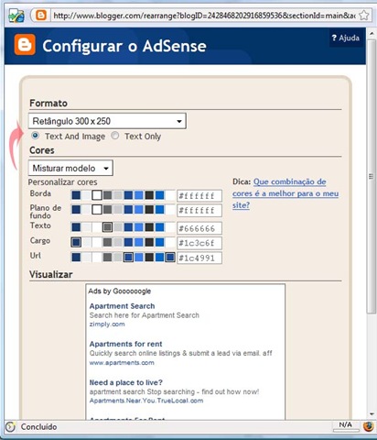Click the Url hex field showing #1c4991
Screen dimensions: 377x440
click(199, 258)
